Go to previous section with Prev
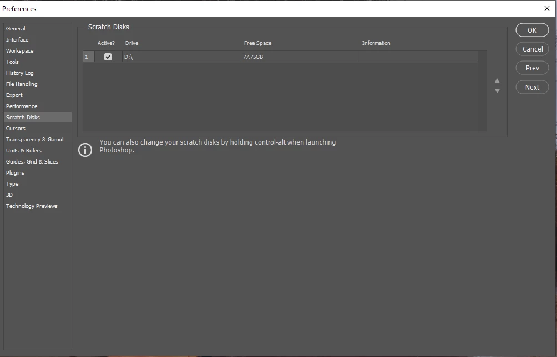Viewport: 557px width, 357px height. click(x=532, y=68)
